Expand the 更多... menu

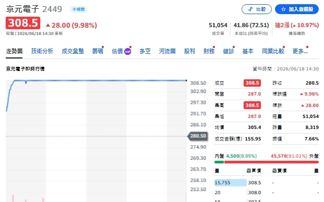coord(300,51)
